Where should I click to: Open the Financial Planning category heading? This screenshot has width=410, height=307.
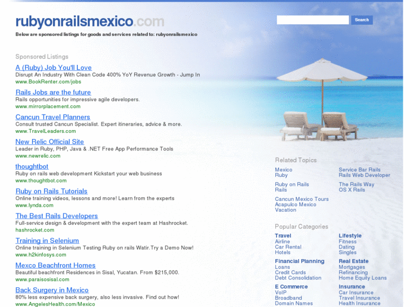(x=299, y=261)
